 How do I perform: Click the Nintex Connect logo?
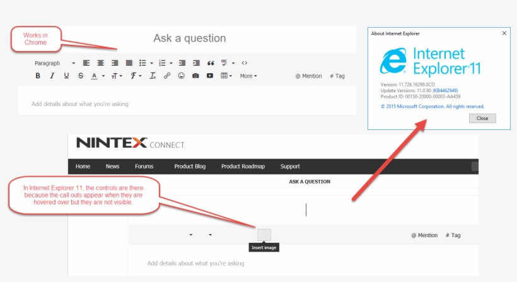point(131,143)
